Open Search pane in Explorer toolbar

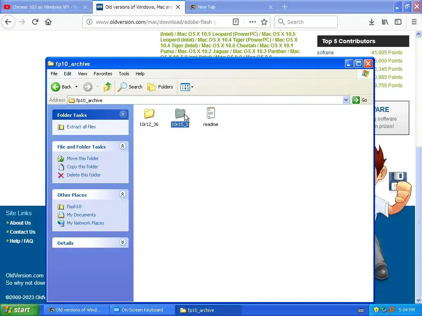(x=130, y=87)
